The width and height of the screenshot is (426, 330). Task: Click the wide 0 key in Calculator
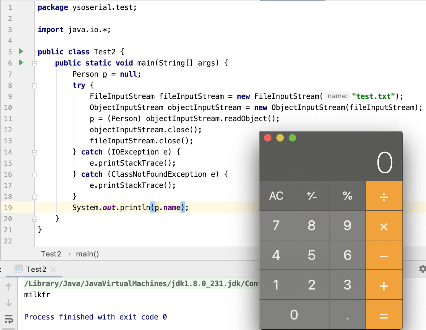click(x=294, y=315)
